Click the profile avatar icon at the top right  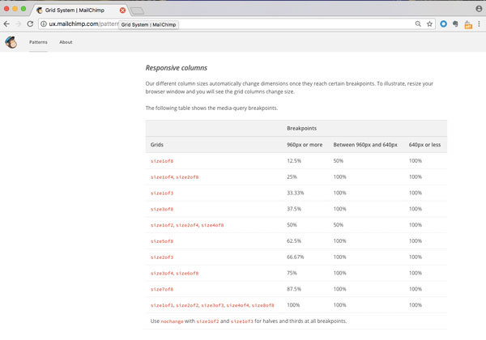479,9
